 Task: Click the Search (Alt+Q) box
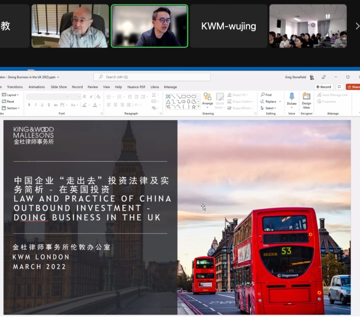(152, 77)
